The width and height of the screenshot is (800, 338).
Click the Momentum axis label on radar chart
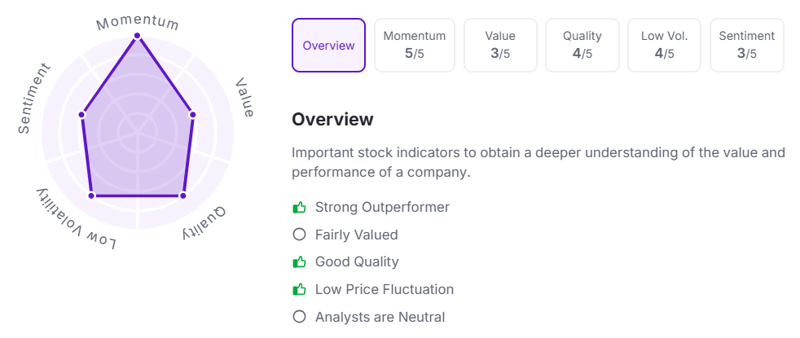(x=138, y=20)
